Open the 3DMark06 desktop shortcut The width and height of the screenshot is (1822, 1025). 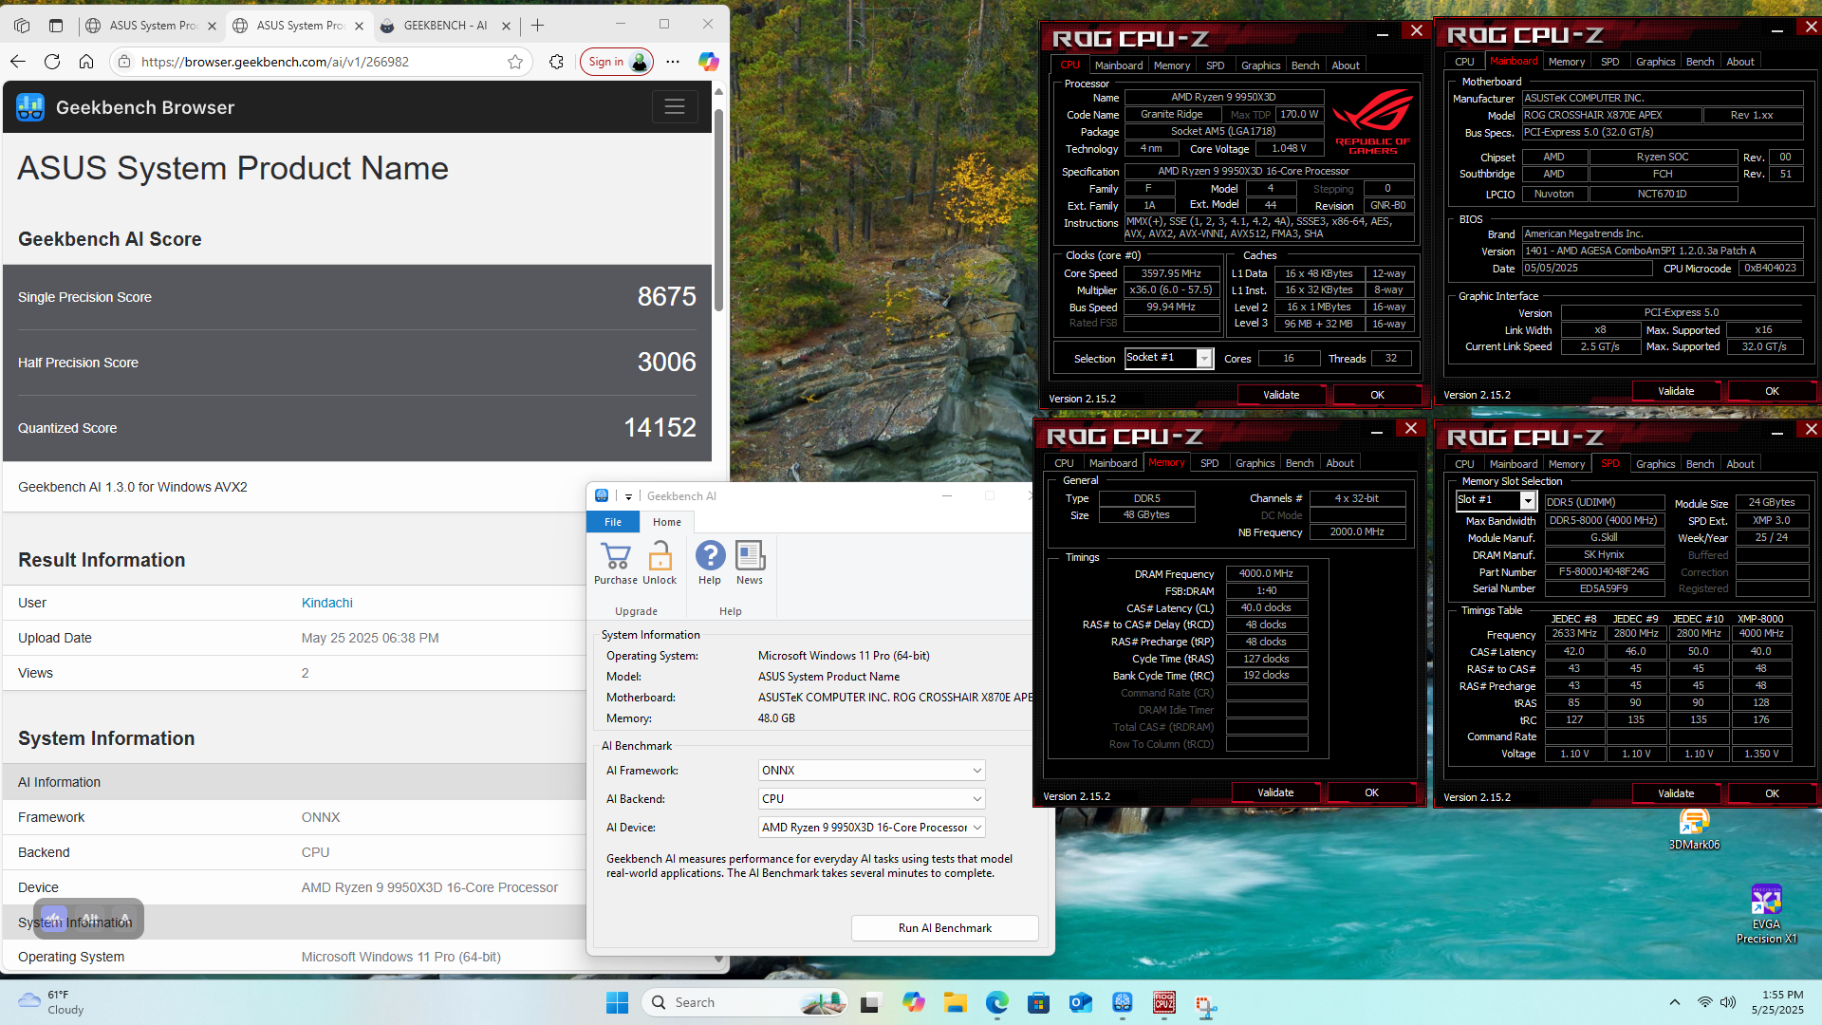(x=1694, y=828)
